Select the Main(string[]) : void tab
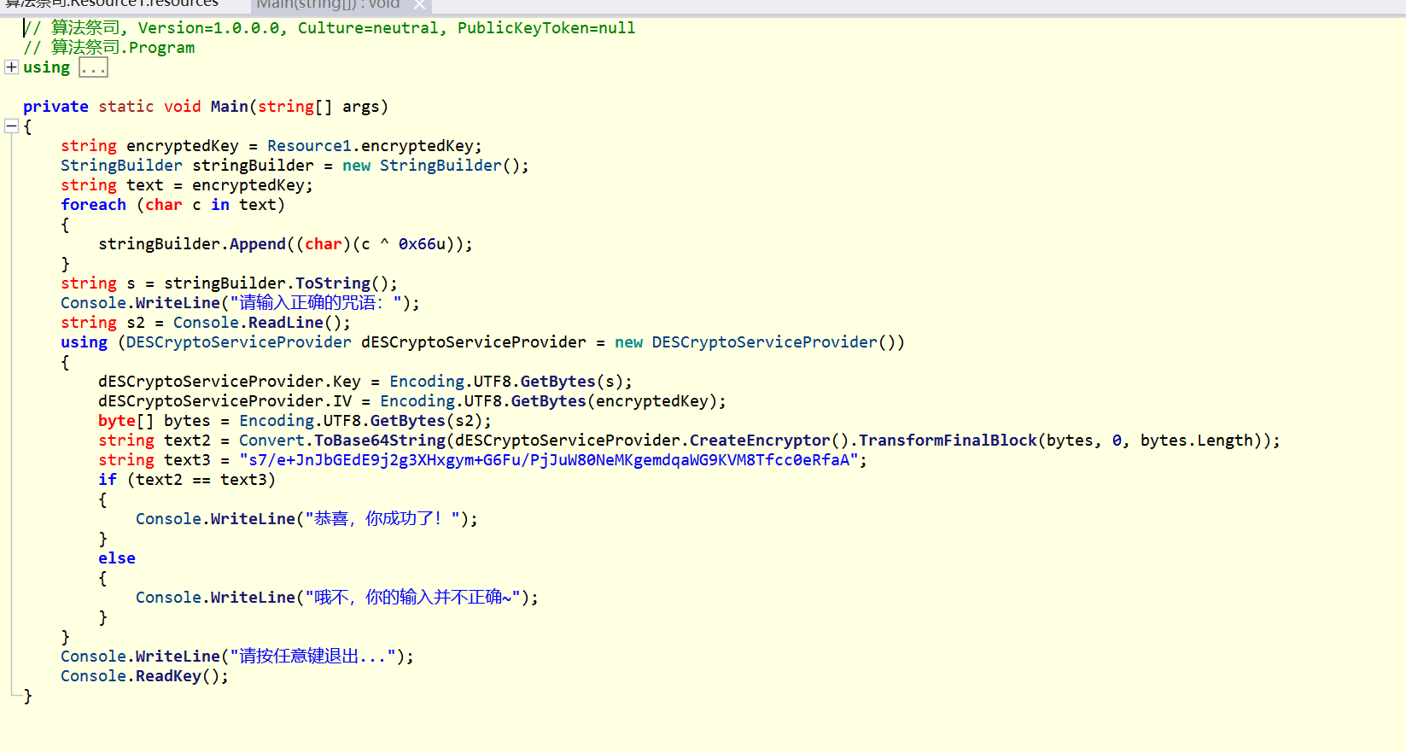Screen dimensions: 1406x753 pos(328,4)
